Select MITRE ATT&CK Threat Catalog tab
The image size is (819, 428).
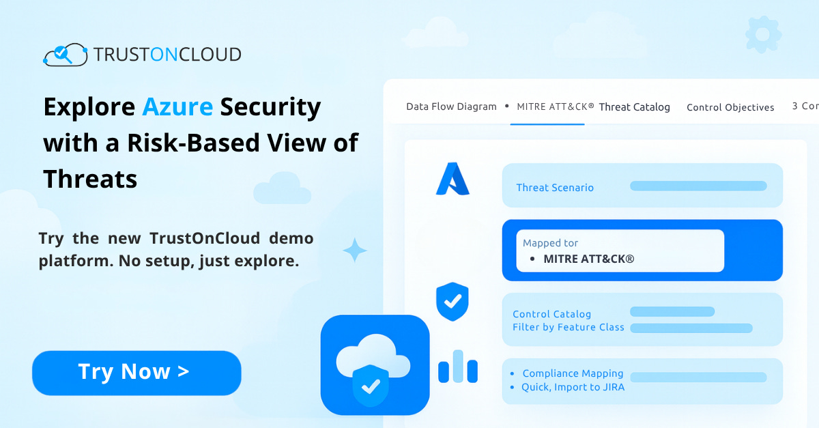[x=593, y=107]
